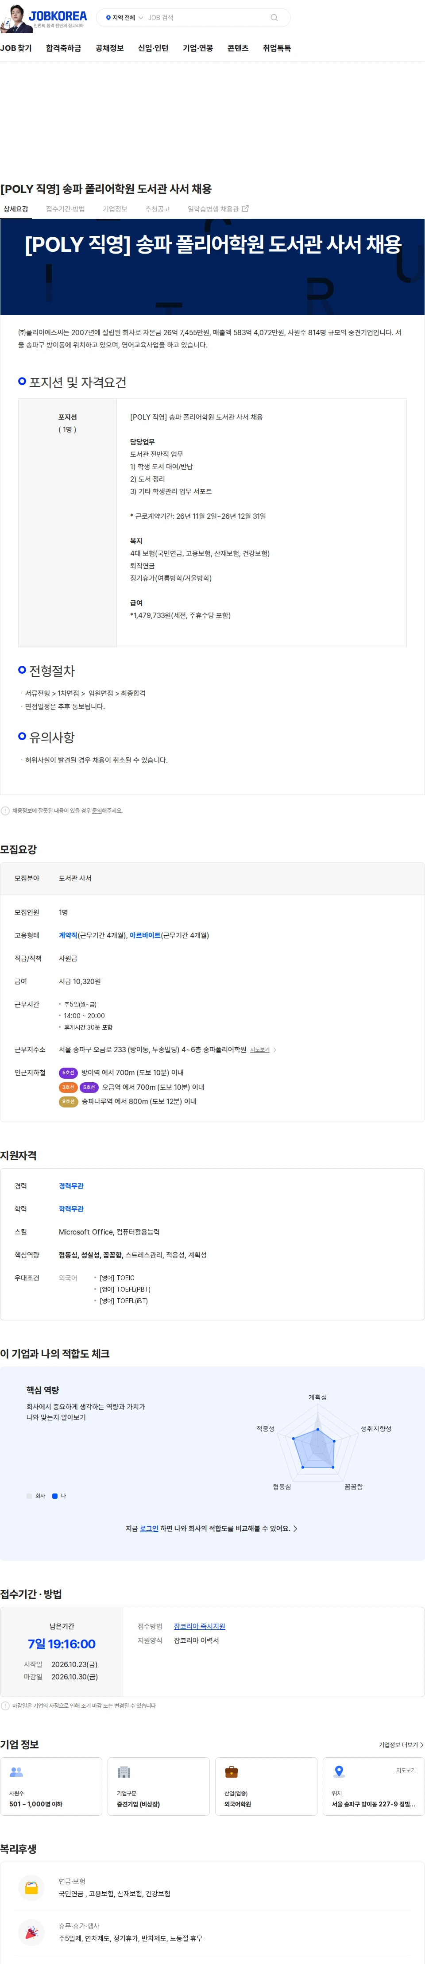Viewport: 425px width, 1964px height.
Task: Click the external link icon beside 채용관
Action: point(245,208)
